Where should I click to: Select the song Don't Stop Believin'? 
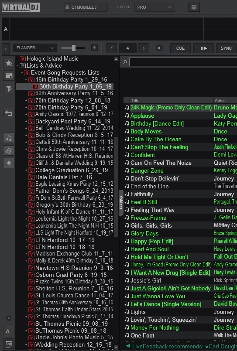155,178
